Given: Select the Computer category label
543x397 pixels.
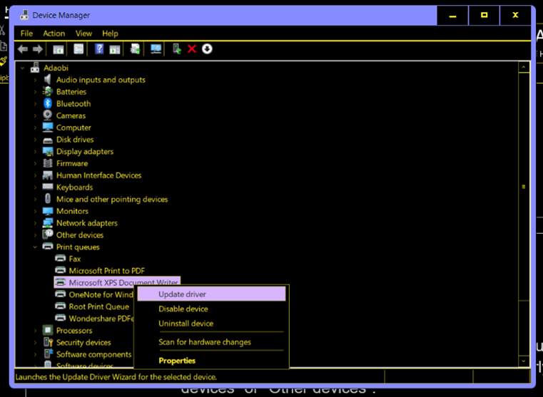Looking at the screenshot, I should (x=73, y=128).
